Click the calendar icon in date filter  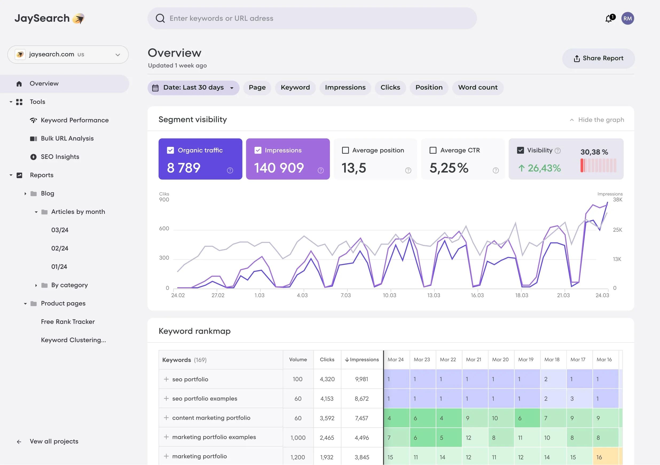(155, 88)
